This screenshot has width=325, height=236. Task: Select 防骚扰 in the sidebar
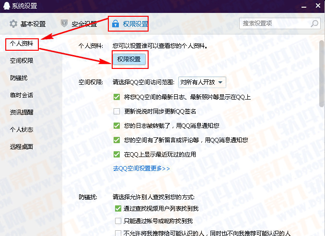click(x=19, y=78)
